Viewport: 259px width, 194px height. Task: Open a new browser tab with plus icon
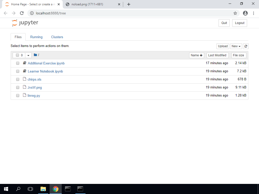click(129, 4)
